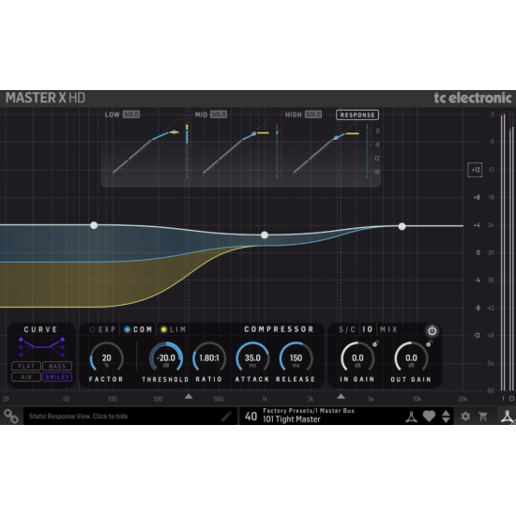Screen dimensions: 516x516
Task: Toggle the Response view button
Action: click(357, 114)
